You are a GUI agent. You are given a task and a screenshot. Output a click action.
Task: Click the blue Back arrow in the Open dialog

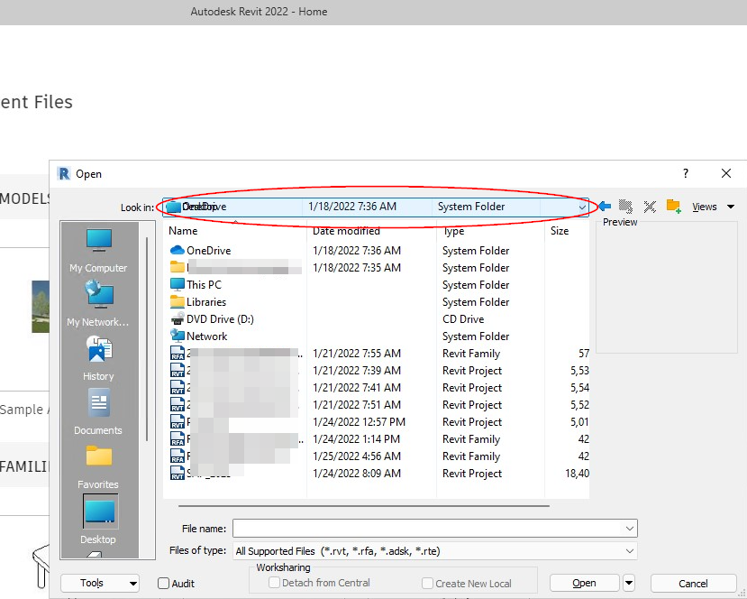pos(604,206)
